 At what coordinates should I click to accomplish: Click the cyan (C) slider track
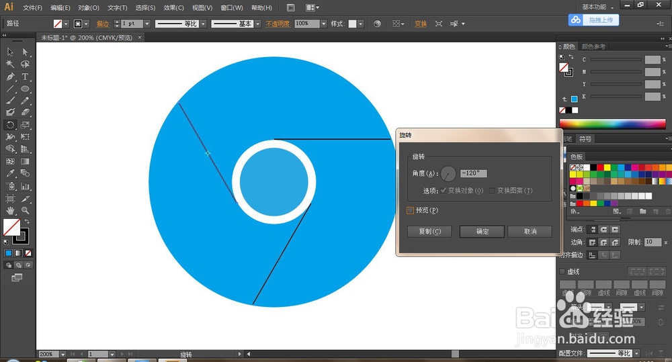[617, 60]
